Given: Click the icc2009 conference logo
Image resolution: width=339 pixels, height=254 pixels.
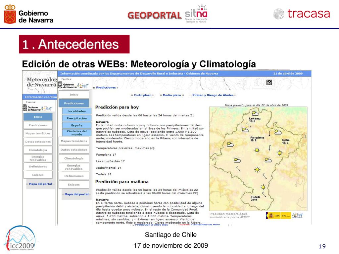Looking at the screenshot, I should pos(21,238).
